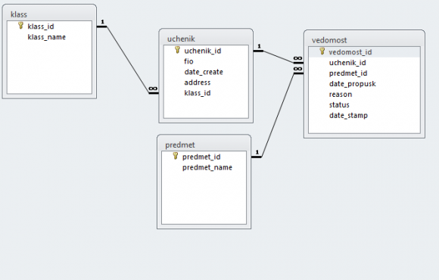Screen dimensions: 439x280
Task: Click the klass table title bar
Action: coord(49,14)
